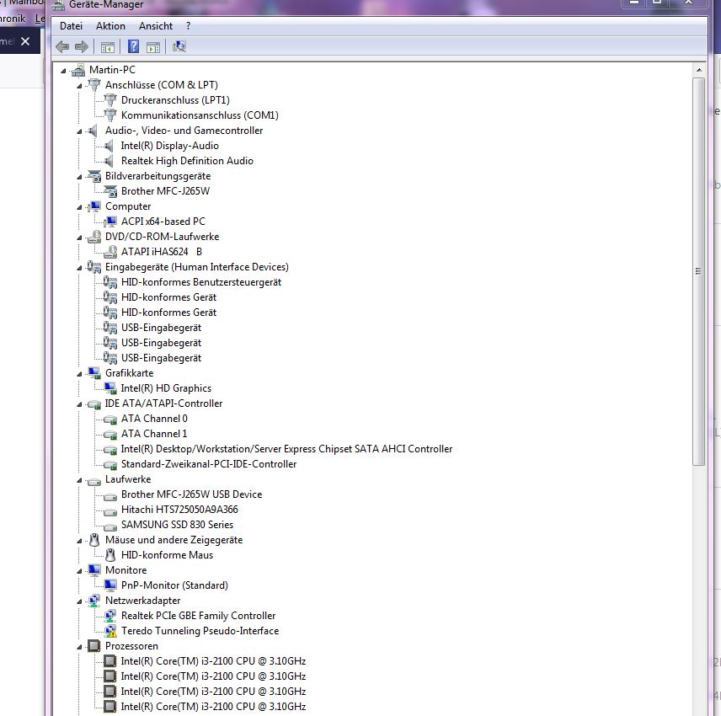Collapse the Anschlüsse (COM & LPT) category
Screen dimensions: 721x716
[x=79, y=86]
